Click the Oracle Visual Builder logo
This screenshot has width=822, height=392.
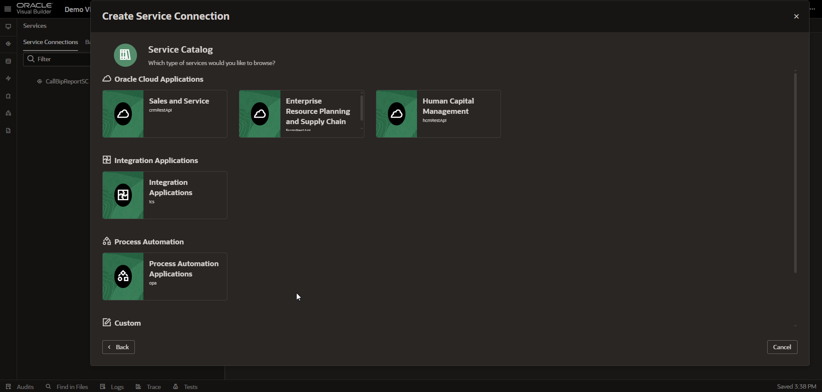[34, 9]
